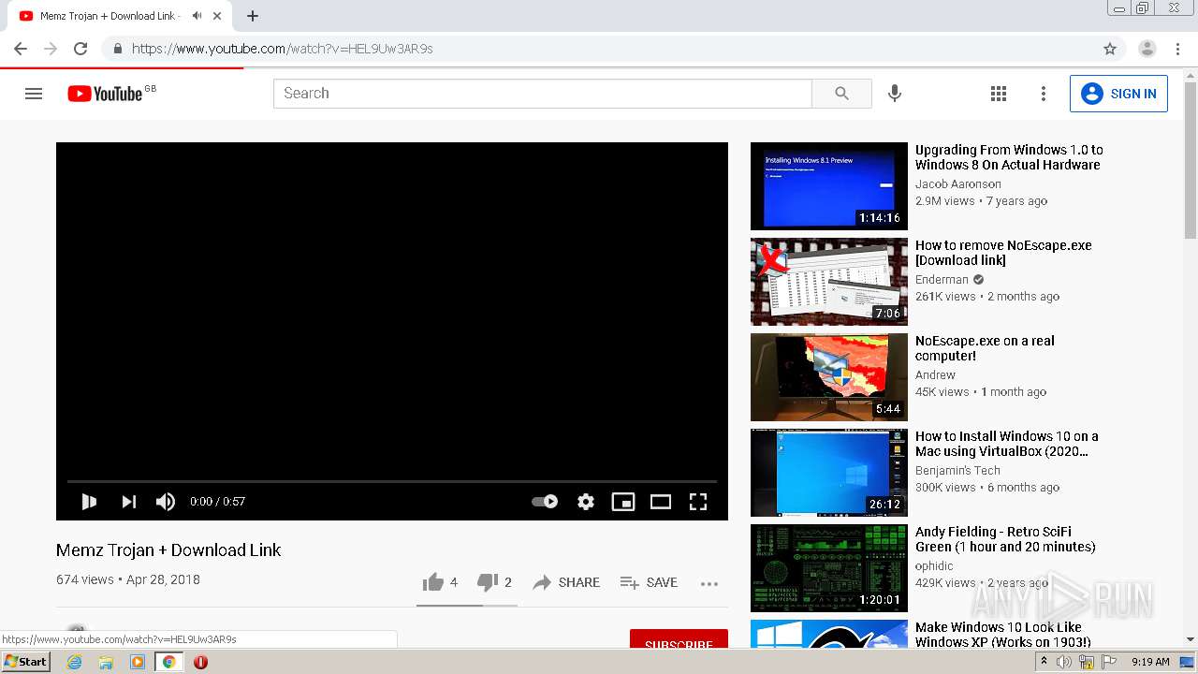Visit the Jacob Aaronson channel name
Screen dimensions: 1198x674
[958, 184]
